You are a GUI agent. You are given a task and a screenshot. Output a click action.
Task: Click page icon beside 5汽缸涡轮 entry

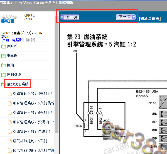click(10, 103)
